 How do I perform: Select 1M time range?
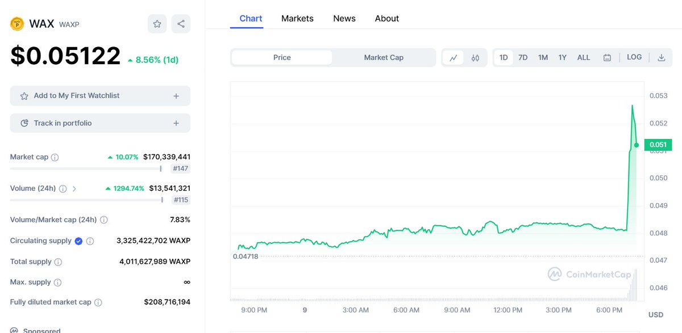pos(543,57)
